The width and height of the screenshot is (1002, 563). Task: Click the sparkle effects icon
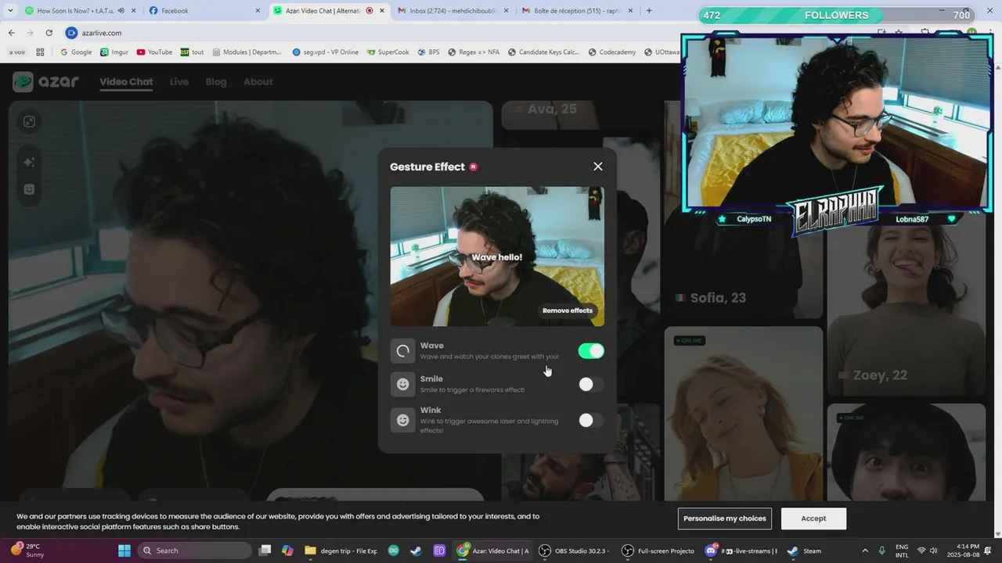click(x=29, y=162)
